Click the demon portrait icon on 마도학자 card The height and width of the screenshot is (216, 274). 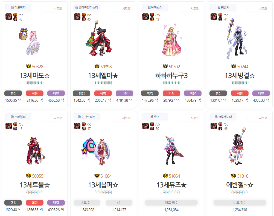[9, 17]
